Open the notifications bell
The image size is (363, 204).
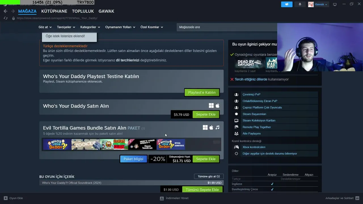point(300,4)
